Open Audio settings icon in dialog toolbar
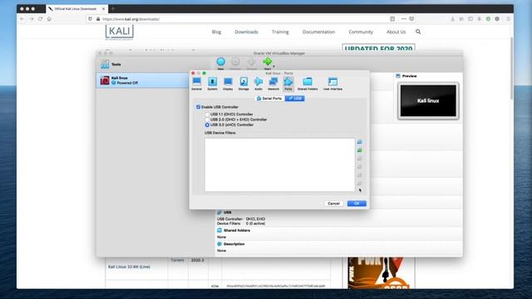This screenshot has width=532, height=299. pos(259,83)
